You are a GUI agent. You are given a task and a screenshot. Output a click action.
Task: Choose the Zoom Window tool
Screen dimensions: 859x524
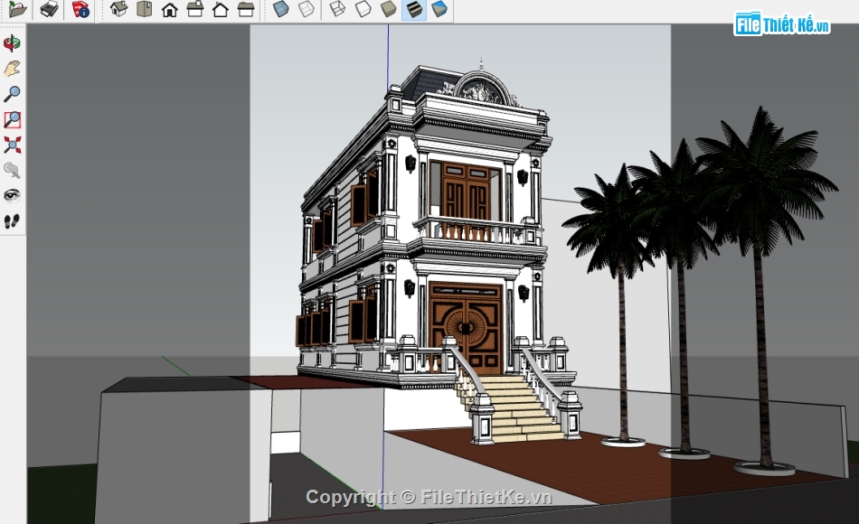(x=12, y=119)
